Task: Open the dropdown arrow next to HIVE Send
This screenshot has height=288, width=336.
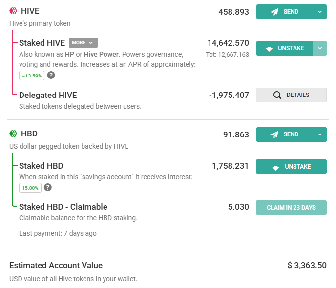Action: coord(320,11)
